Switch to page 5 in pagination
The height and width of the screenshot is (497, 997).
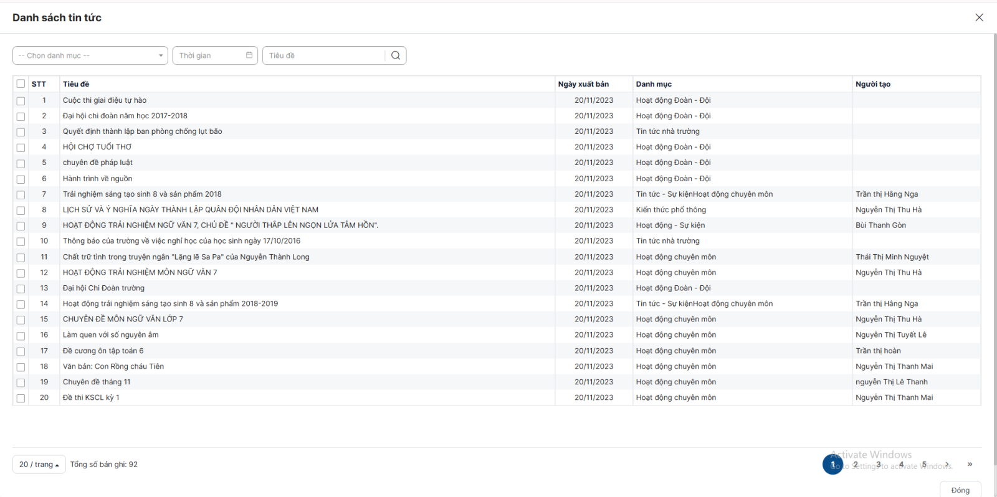click(924, 465)
